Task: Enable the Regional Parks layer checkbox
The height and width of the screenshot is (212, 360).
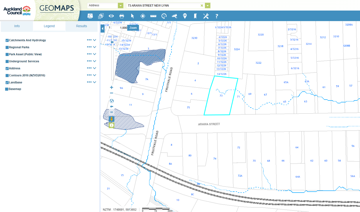Action: click(7, 48)
